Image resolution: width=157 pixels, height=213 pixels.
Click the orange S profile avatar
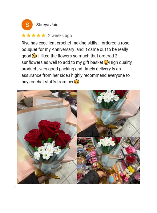27,25
